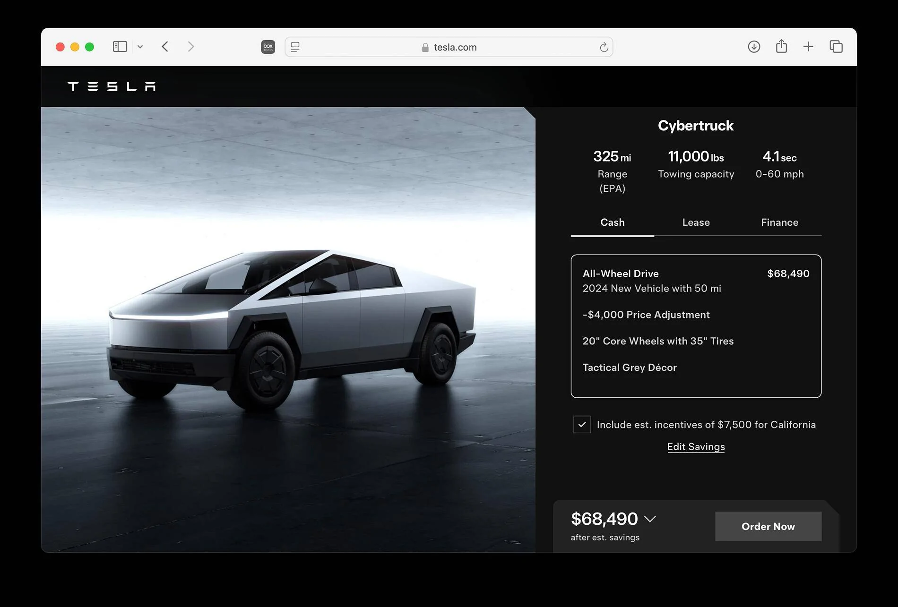
Task: Enter full screen with green button
Action: click(89, 47)
